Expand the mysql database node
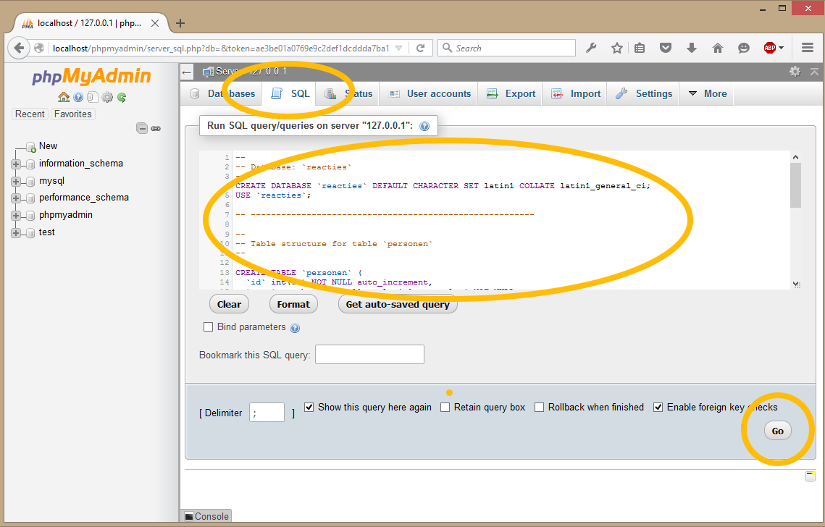The width and height of the screenshot is (825, 527). [16, 182]
